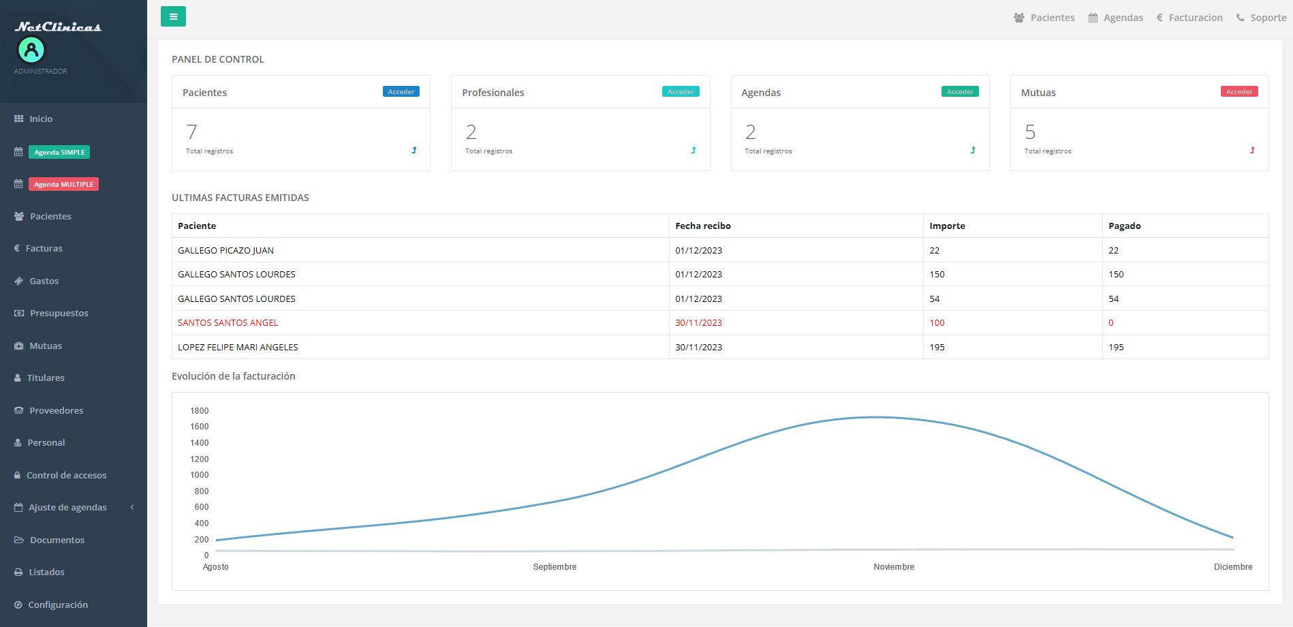The image size is (1293, 627).
Task: Click the blue arrow icon in Pacientes card
Action: click(x=414, y=150)
